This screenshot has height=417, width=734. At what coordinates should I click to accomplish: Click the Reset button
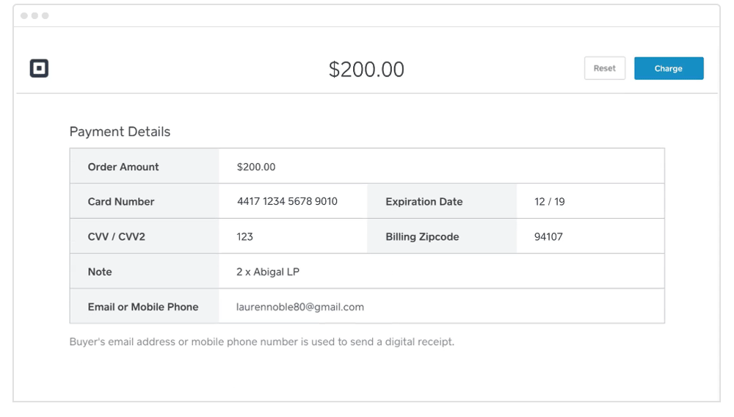pyautogui.click(x=604, y=68)
